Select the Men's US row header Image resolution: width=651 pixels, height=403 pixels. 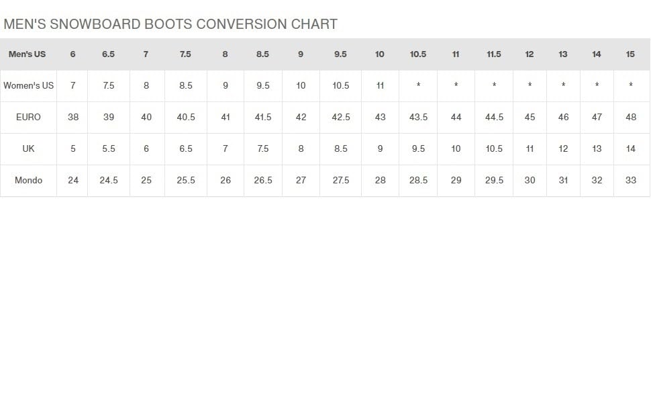(28, 54)
